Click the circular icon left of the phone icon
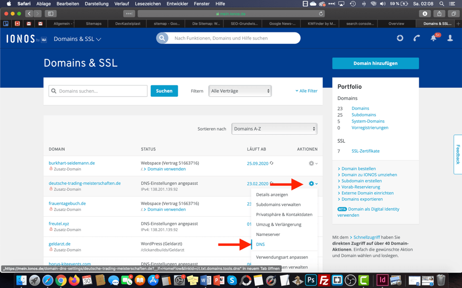Viewport: 462px width, 288px height. 400,38
